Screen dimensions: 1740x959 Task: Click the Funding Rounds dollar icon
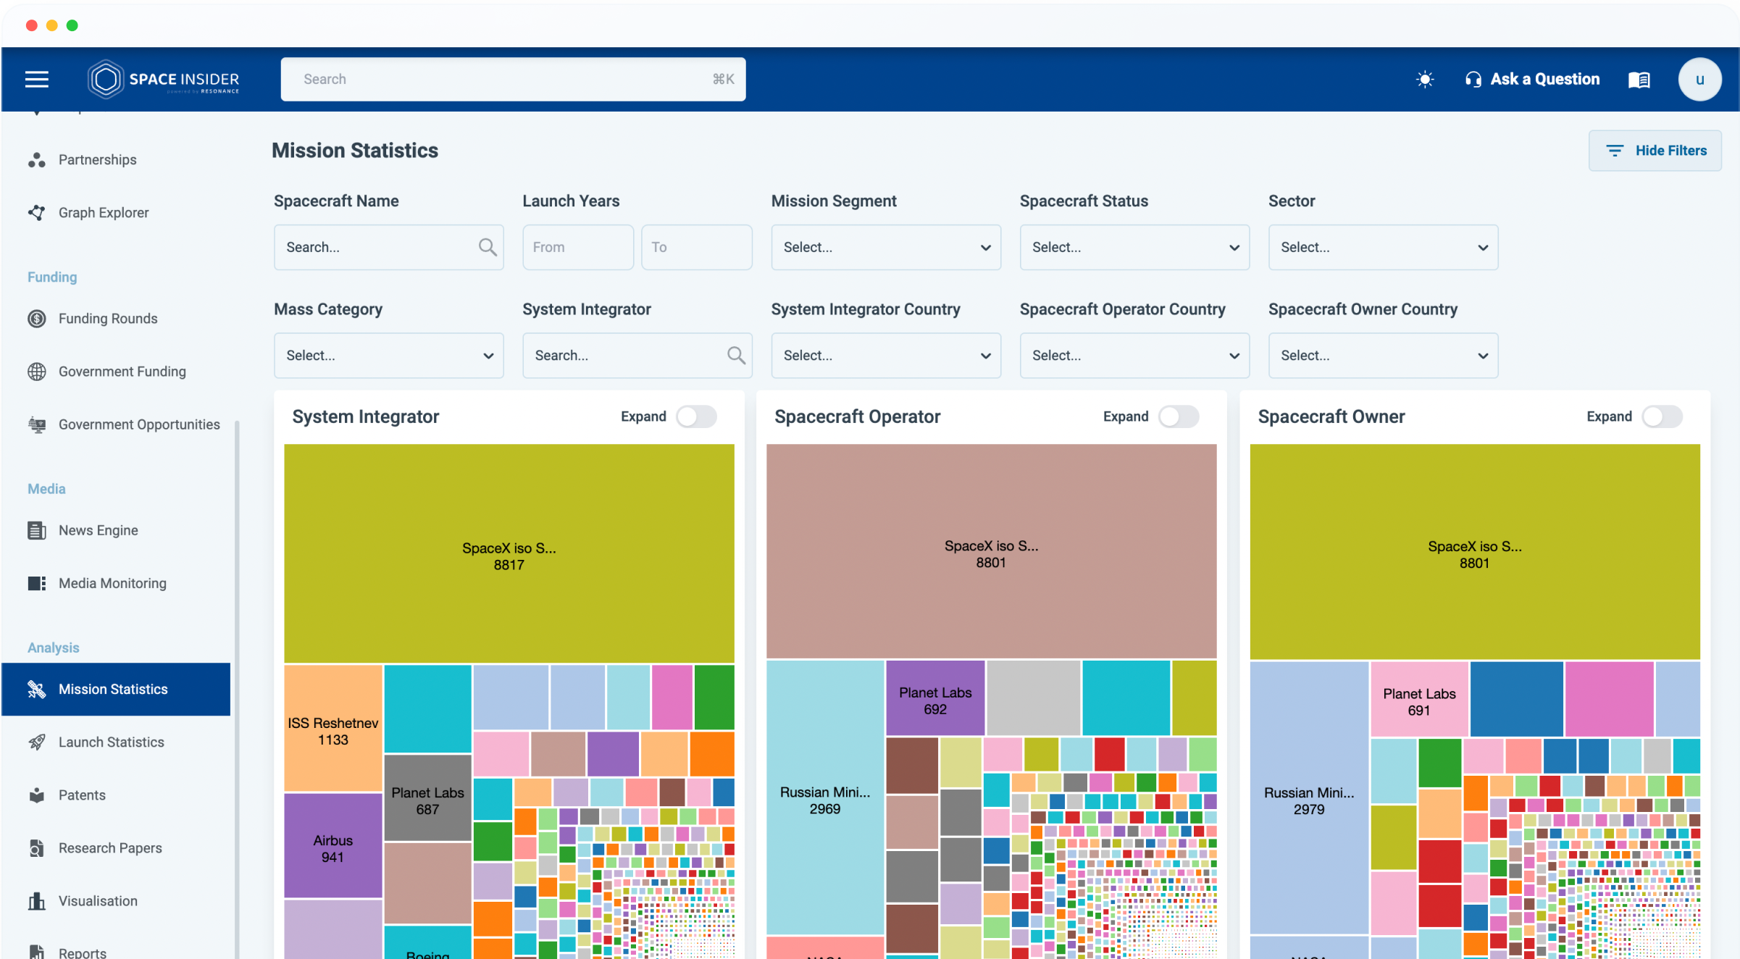pyautogui.click(x=36, y=318)
